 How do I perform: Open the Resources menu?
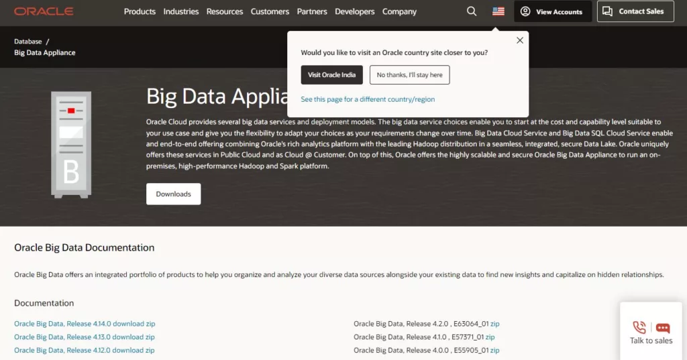[225, 11]
